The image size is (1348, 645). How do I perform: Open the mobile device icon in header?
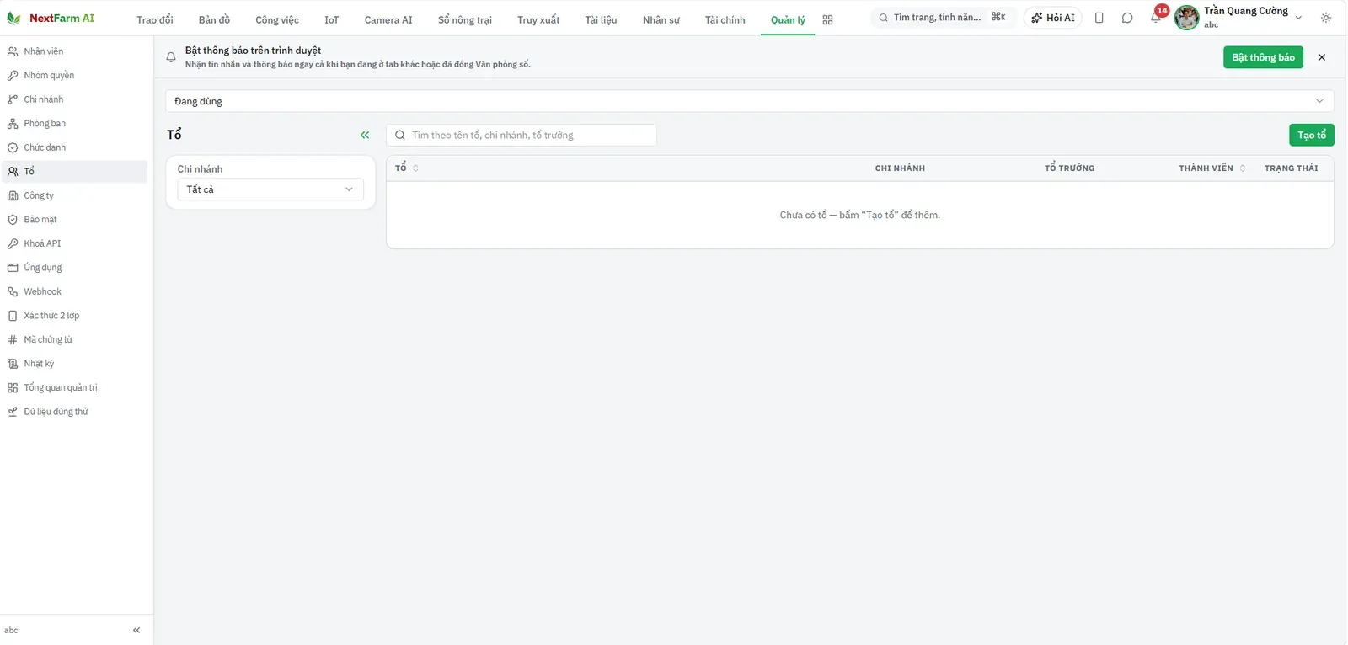pyautogui.click(x=1099, y=18)
